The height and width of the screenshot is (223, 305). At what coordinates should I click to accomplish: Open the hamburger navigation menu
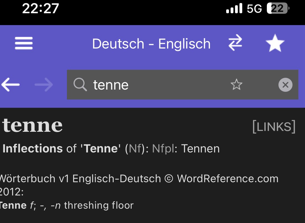tap(24, 43)
